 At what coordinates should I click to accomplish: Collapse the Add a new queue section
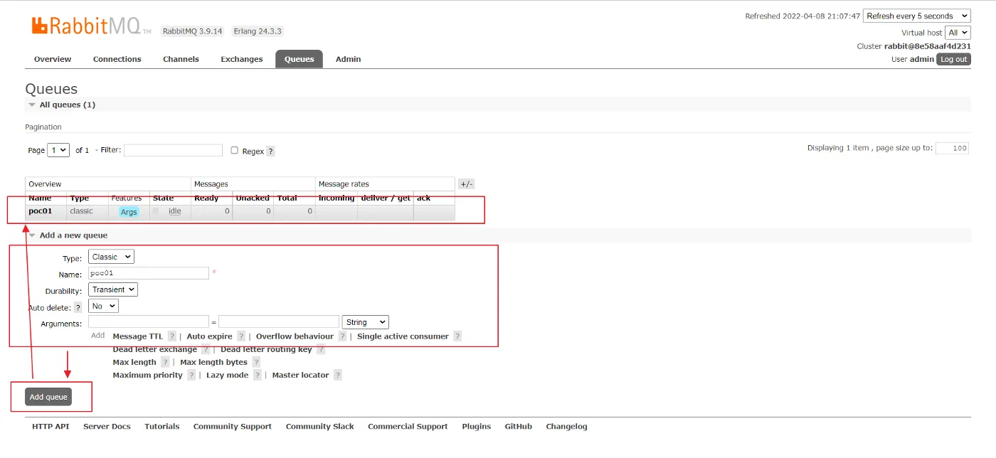point(69,235)
